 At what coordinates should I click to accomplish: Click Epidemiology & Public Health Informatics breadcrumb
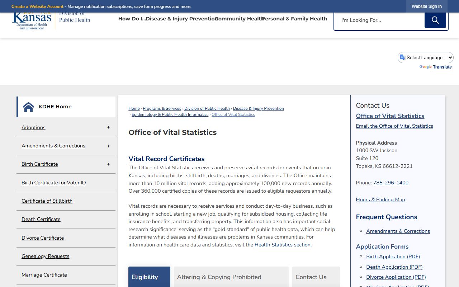(170, 114)
